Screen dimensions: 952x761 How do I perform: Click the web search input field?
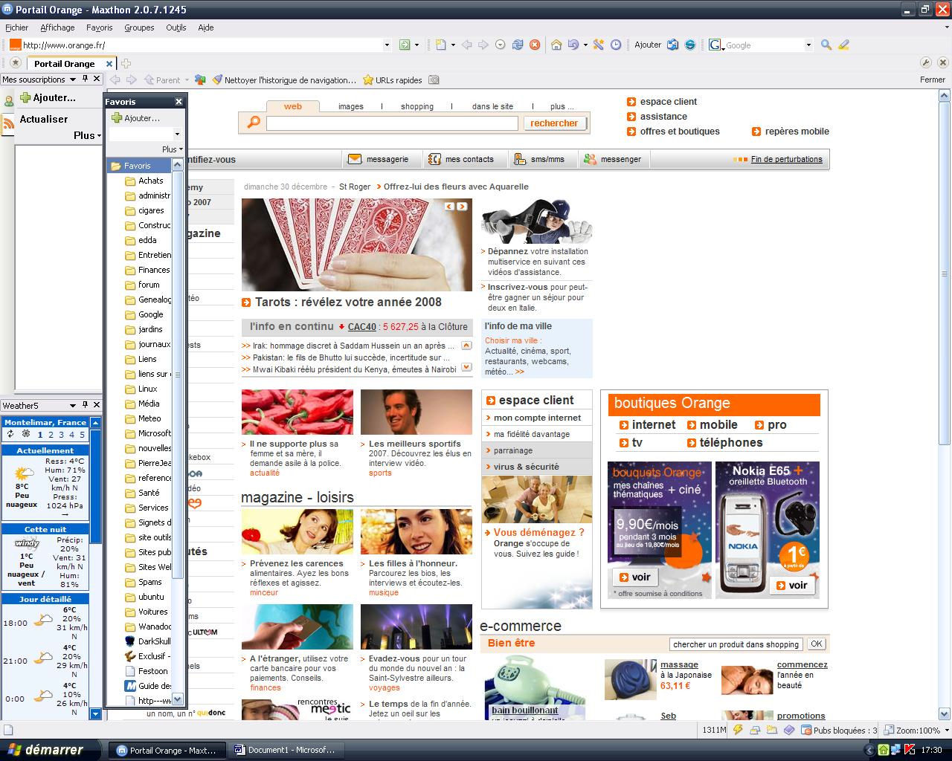click(x=392, y=123)
